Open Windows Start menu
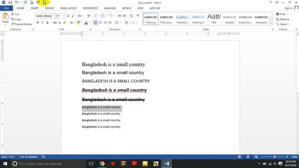This screenshot has height=168, width=299. click(x=5, y=164)
